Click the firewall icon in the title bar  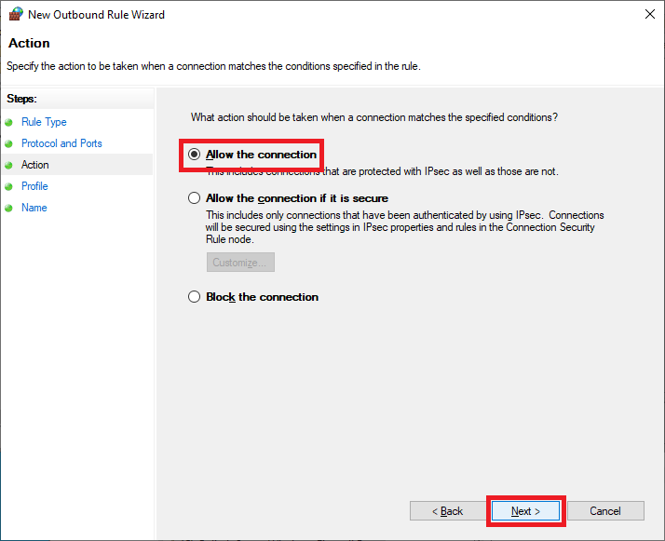16,14
